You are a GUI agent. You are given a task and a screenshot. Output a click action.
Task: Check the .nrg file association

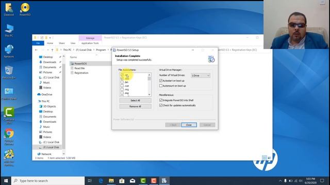(x=122, y=89)
